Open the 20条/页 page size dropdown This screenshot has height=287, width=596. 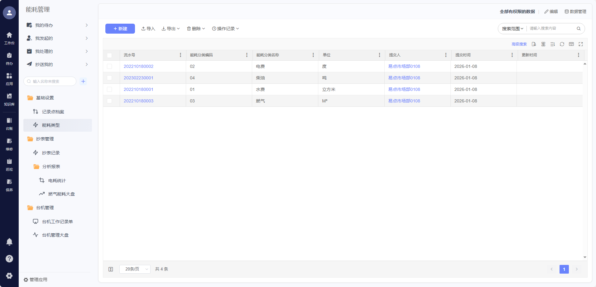[135, 269]
